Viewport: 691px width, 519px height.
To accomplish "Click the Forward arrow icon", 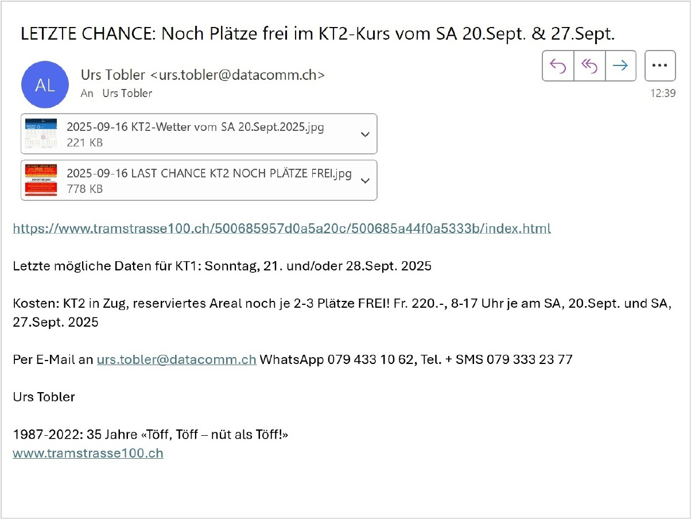I will coord(620,65).
